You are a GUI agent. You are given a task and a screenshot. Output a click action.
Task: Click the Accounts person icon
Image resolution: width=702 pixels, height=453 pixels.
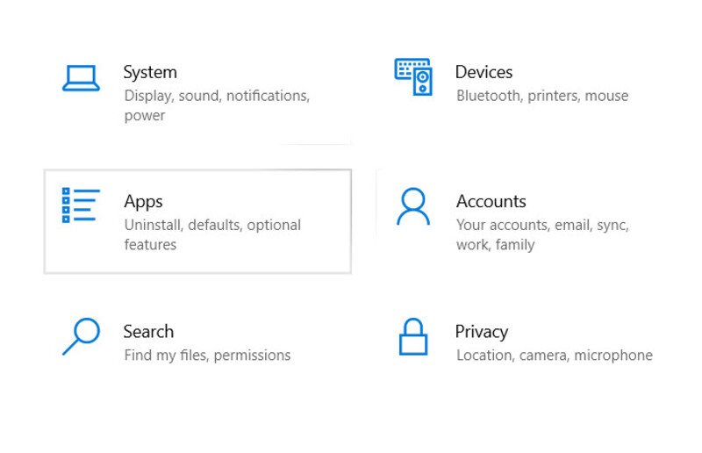coord(413,206)
